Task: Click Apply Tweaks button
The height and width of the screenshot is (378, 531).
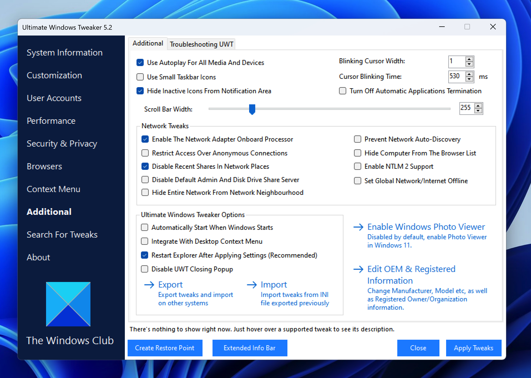Action: pyautogui.click(x=474, y=348)
